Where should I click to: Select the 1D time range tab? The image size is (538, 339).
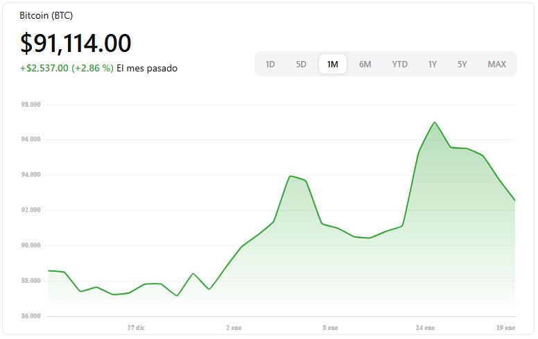point(270,64)
